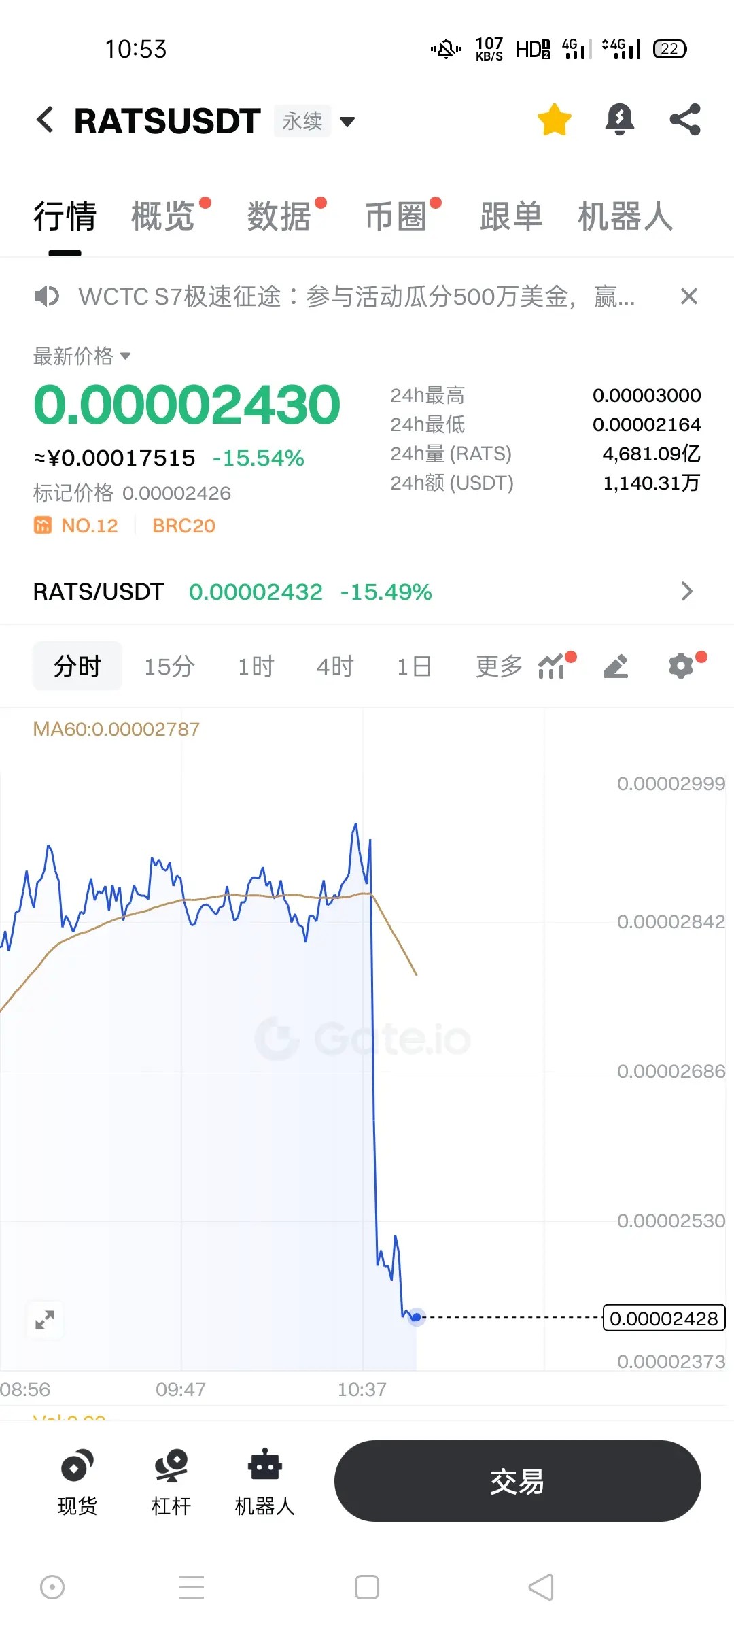
Task: Tap the current price marker 0.00002428
Action: pos(664,1319)
